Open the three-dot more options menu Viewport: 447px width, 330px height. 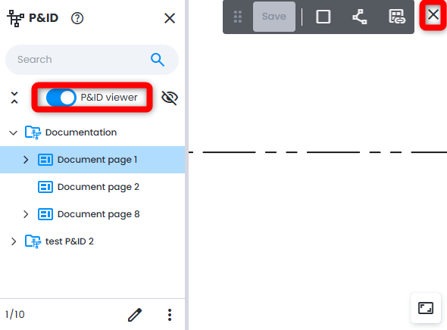click(170, 315)
